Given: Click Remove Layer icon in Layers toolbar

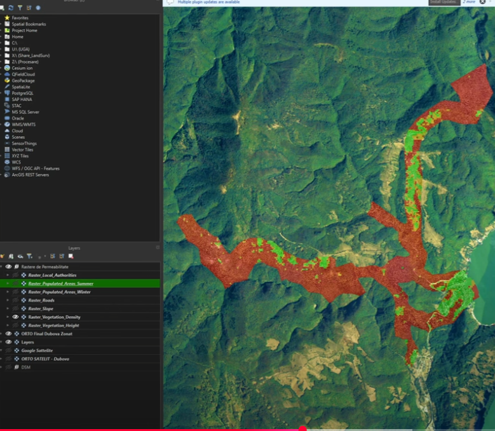Looking at the screenshot, I should [71, 256].
